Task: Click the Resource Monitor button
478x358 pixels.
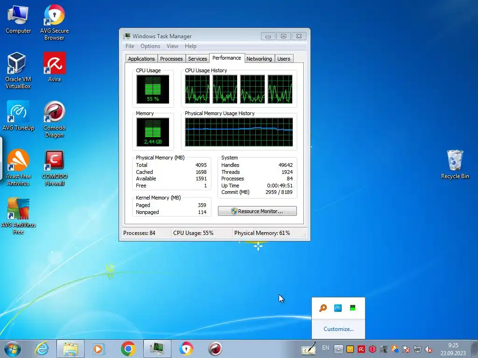Action: (x=257, y=211)
